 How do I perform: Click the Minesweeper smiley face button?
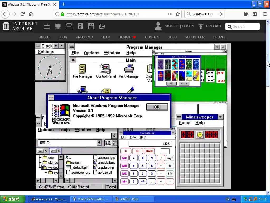tap(200, 135)
